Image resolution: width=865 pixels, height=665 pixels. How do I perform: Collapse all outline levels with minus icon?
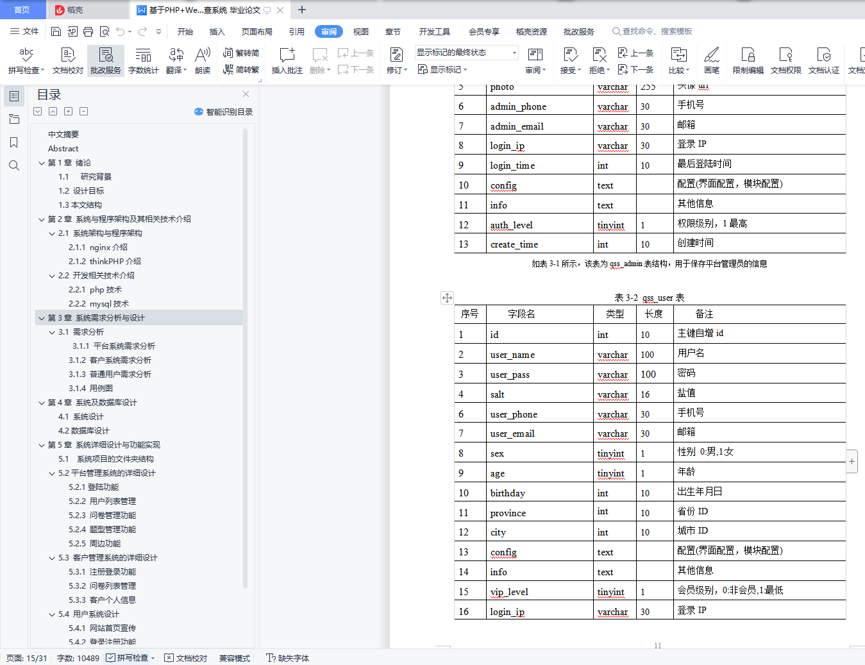point(83,112)
